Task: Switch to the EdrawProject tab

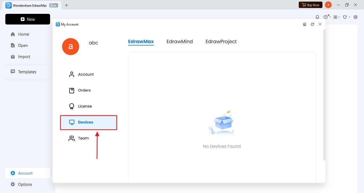Action: [221, 42]
